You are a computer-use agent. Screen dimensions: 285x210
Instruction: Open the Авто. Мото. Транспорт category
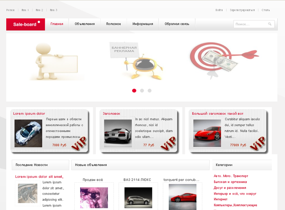(x=231, y=176)
